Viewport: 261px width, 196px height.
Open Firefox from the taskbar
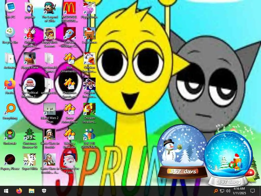(x=19, y=191)
